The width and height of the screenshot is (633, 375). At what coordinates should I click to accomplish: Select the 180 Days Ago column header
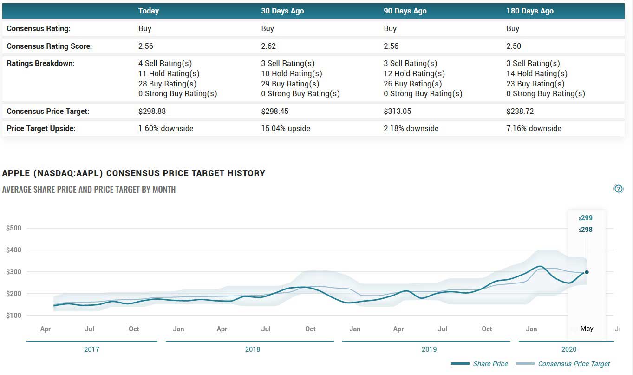(x=530, y=11)
